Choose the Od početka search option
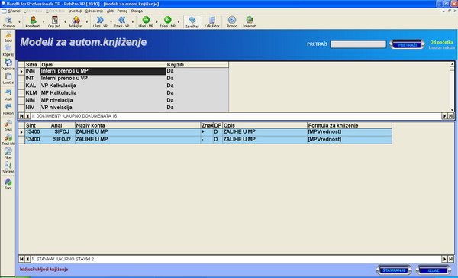The height and width of the screenshot is (278, 458). [441, 42]
